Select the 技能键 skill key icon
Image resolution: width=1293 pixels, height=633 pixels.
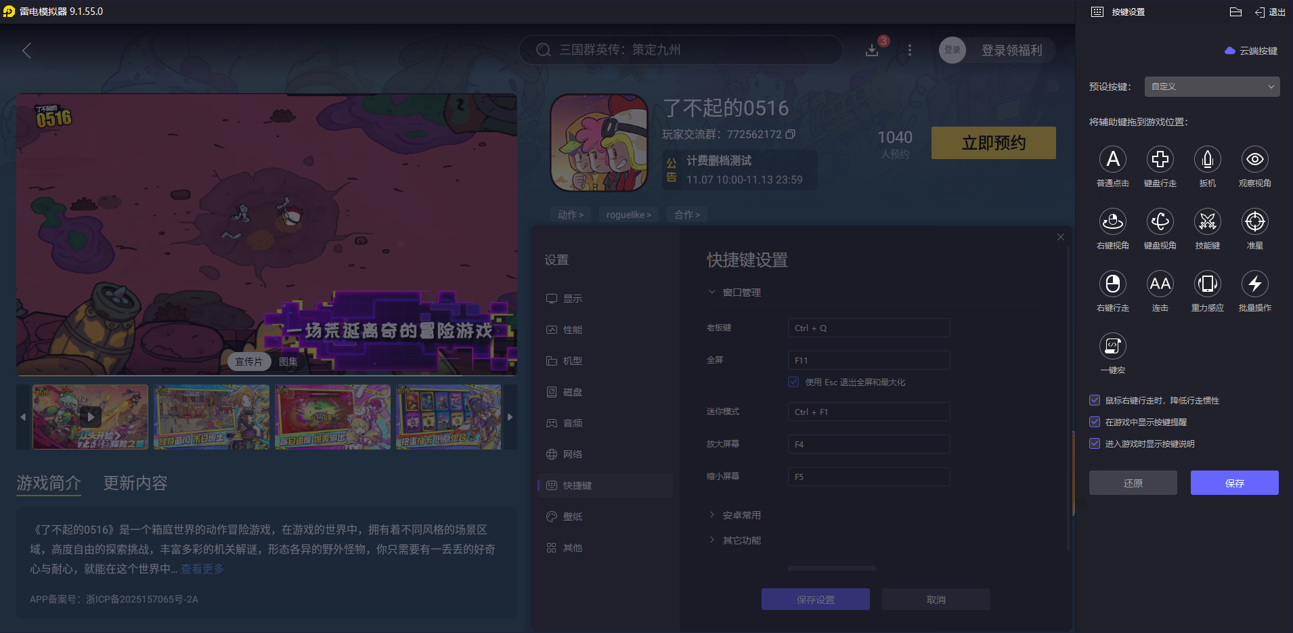[1207, 221]
